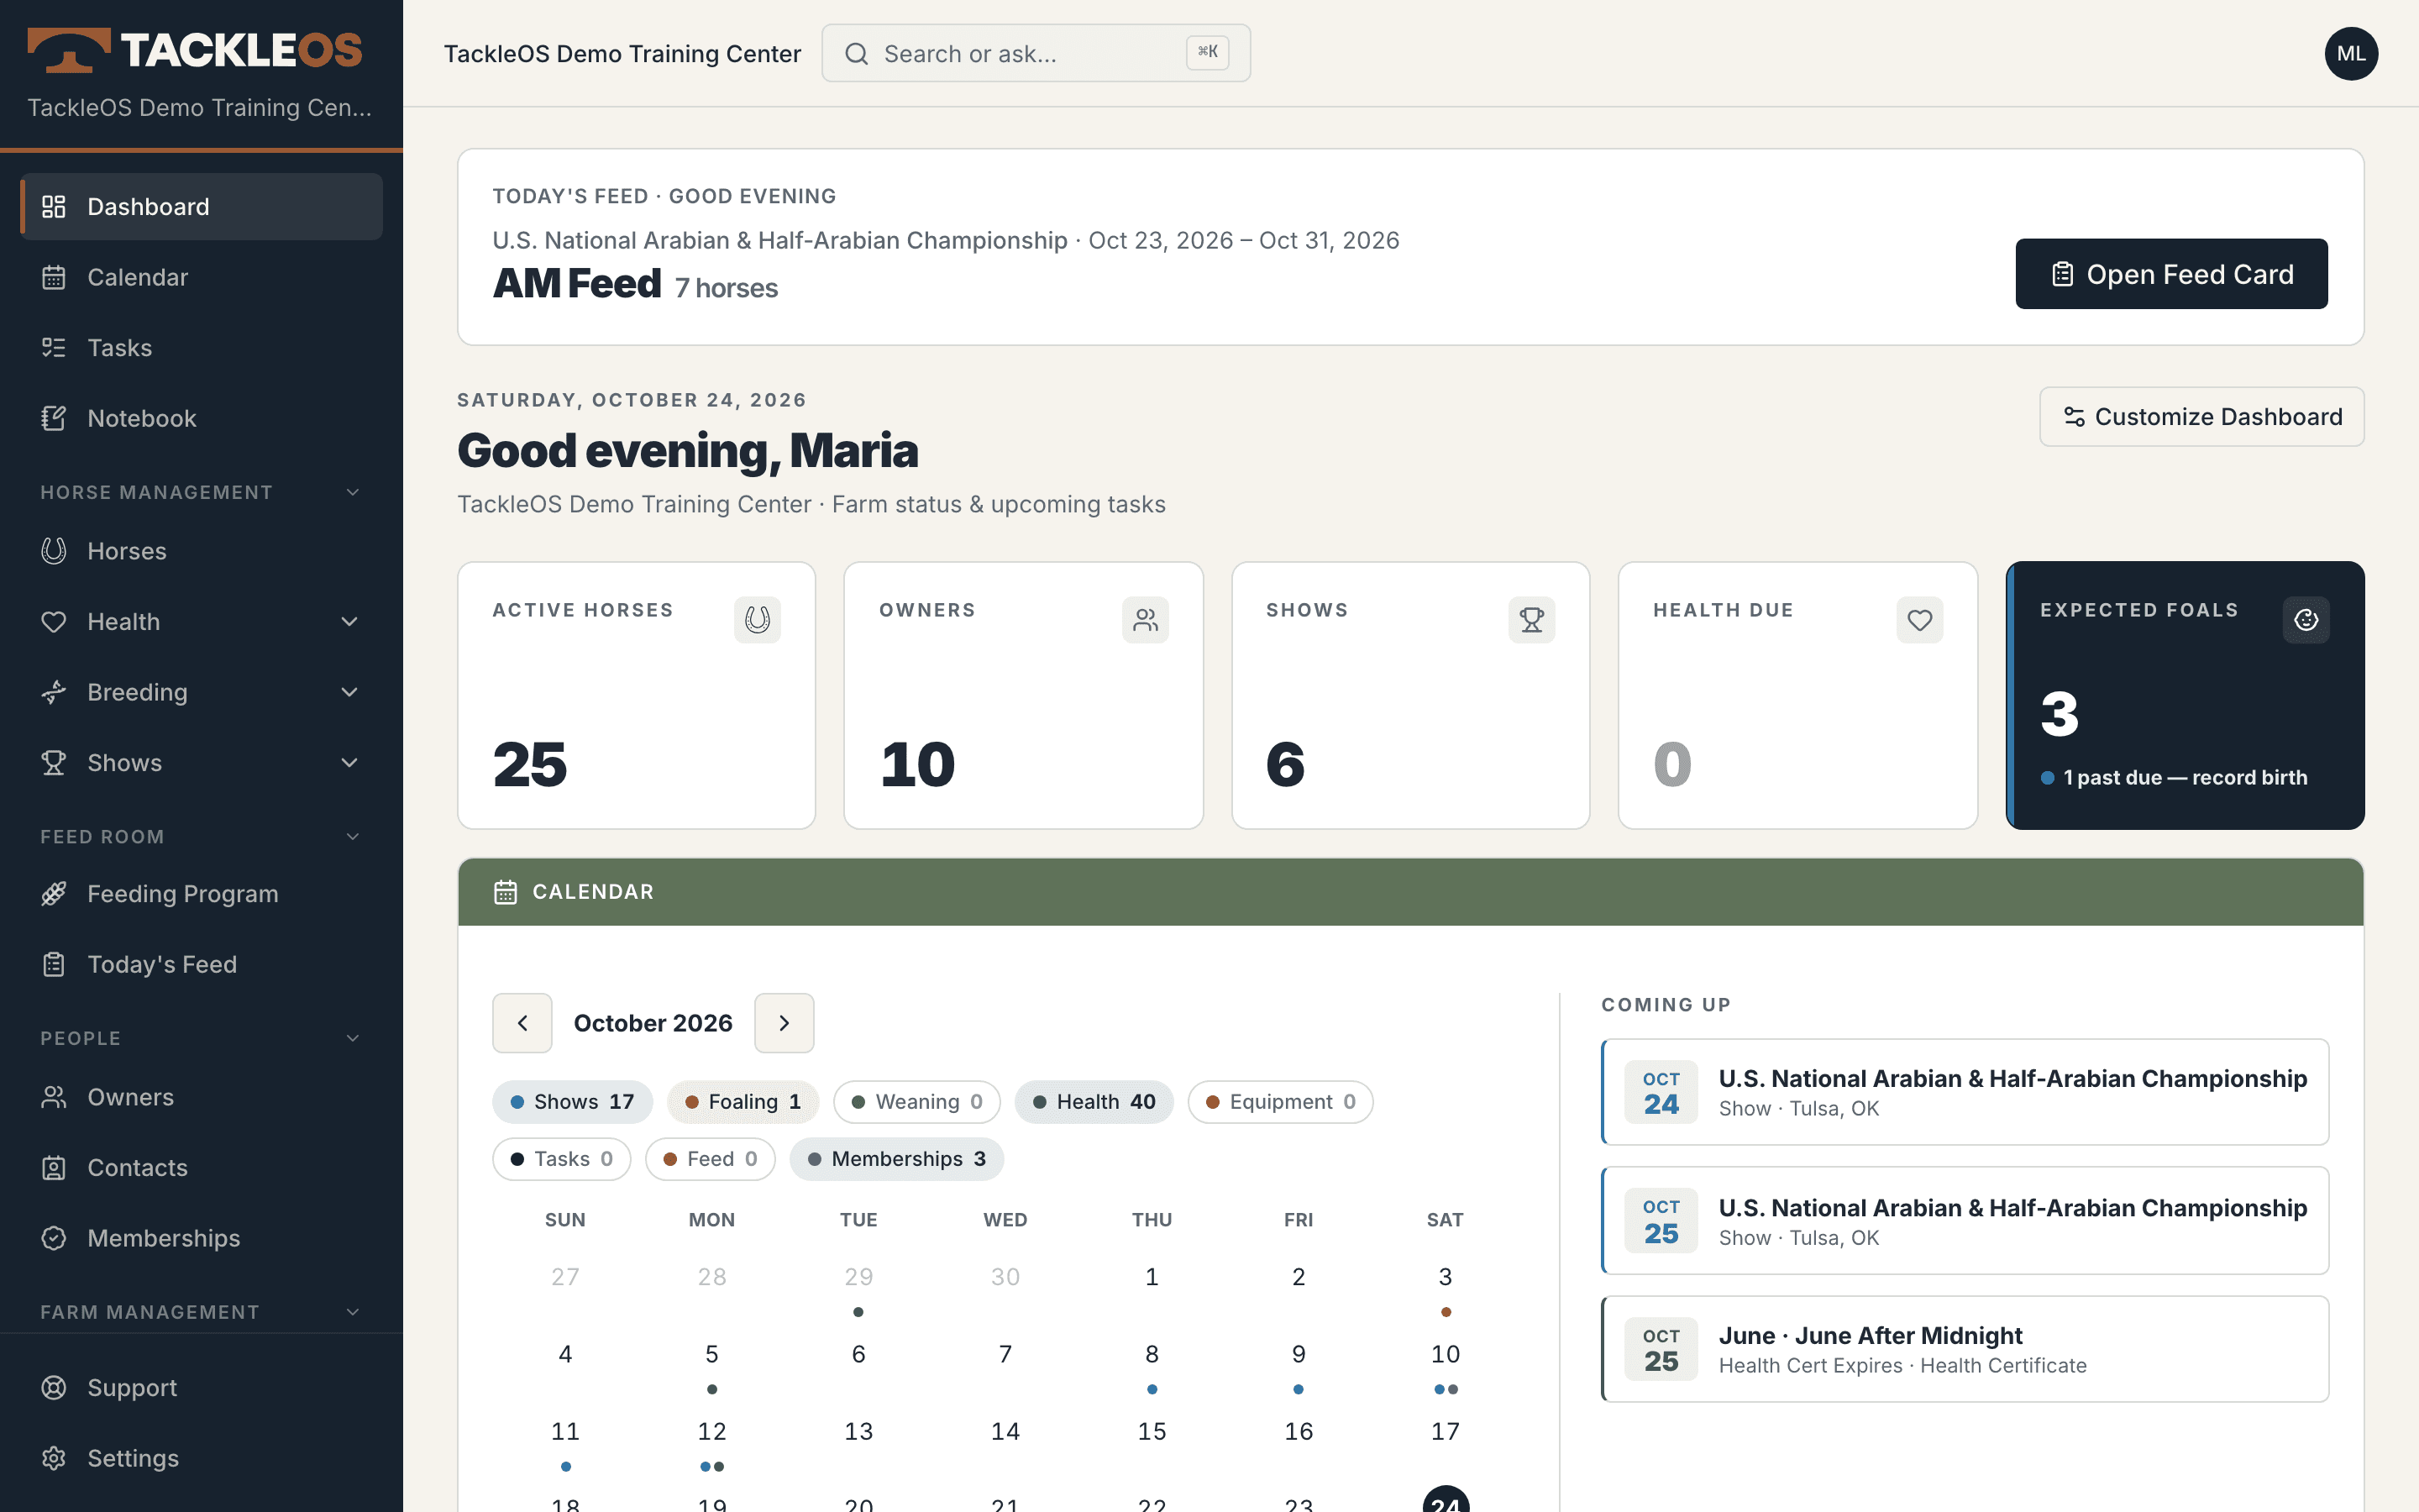Click the Settings gear icon in the sidebar
This screenshot has height=1512, width=2419.
pyautogui.click(x=54, y=1458)
